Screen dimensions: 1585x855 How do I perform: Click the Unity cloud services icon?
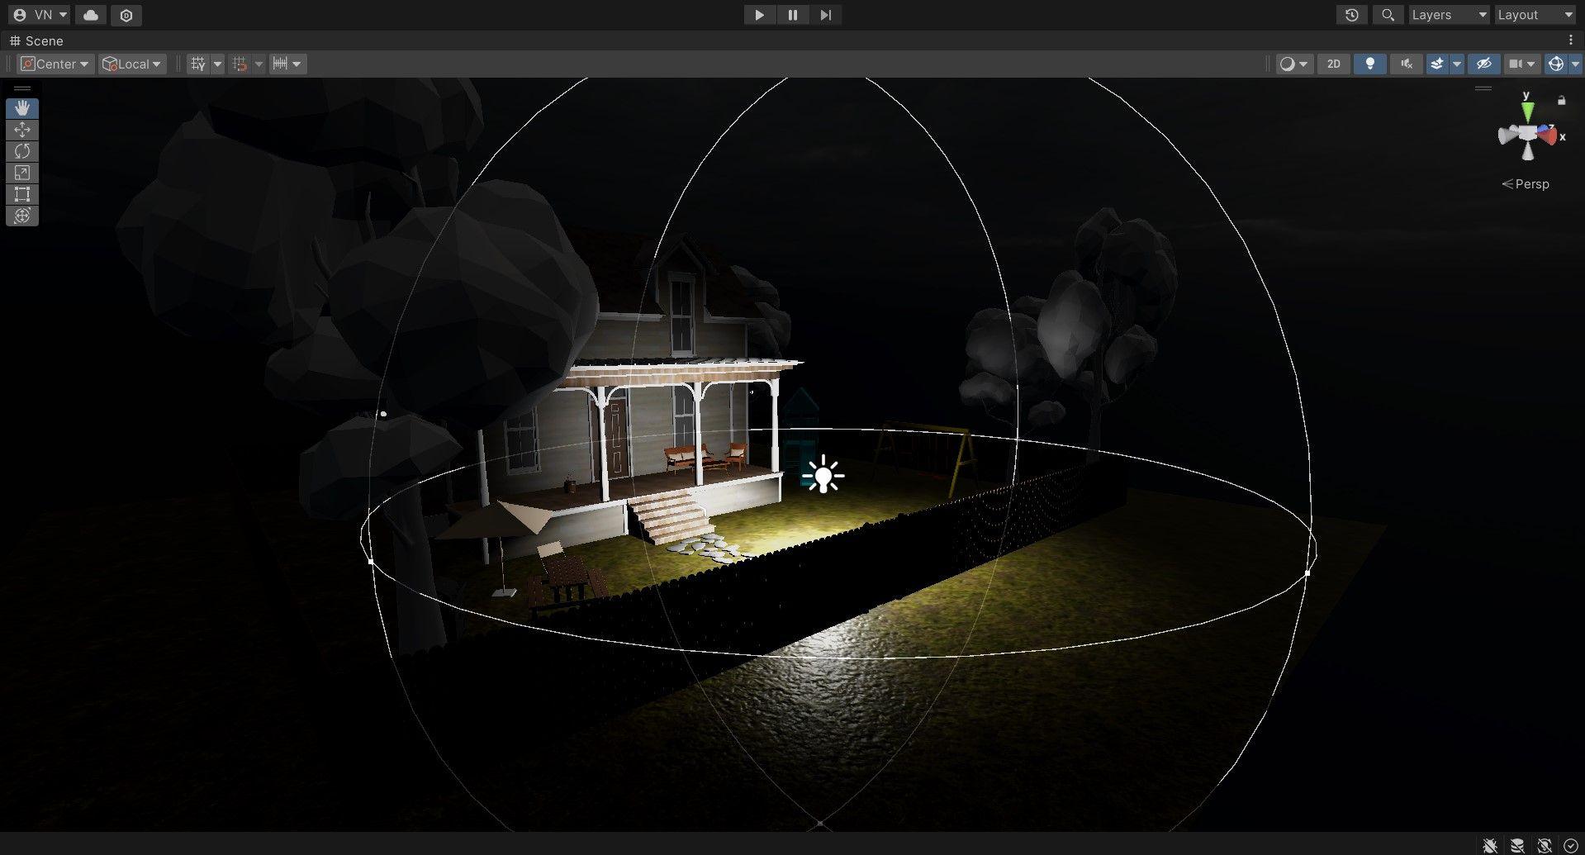coord(89,14)
